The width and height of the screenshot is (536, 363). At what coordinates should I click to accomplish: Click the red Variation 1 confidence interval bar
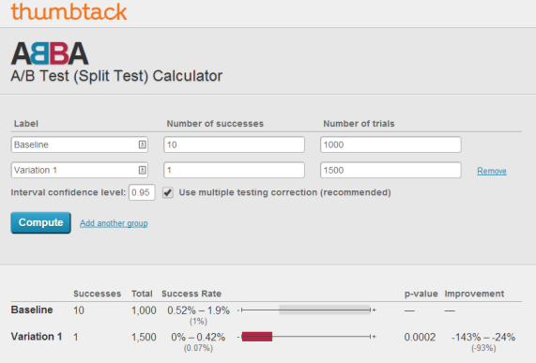coord(257,337)
